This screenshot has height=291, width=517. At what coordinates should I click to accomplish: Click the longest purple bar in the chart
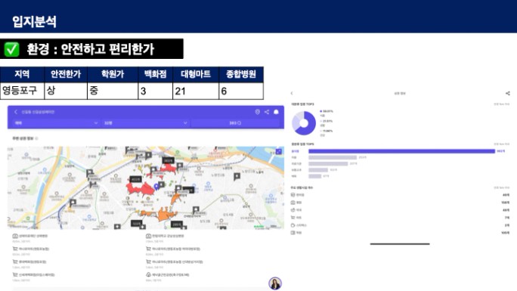[401, 151]
